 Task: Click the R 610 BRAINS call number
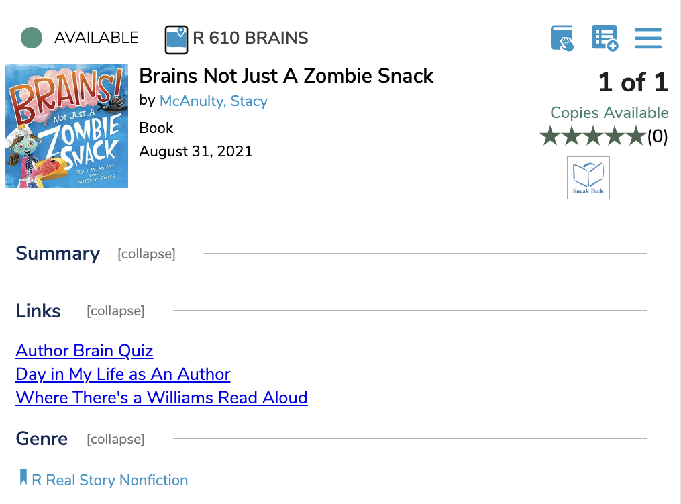(250, 38)
